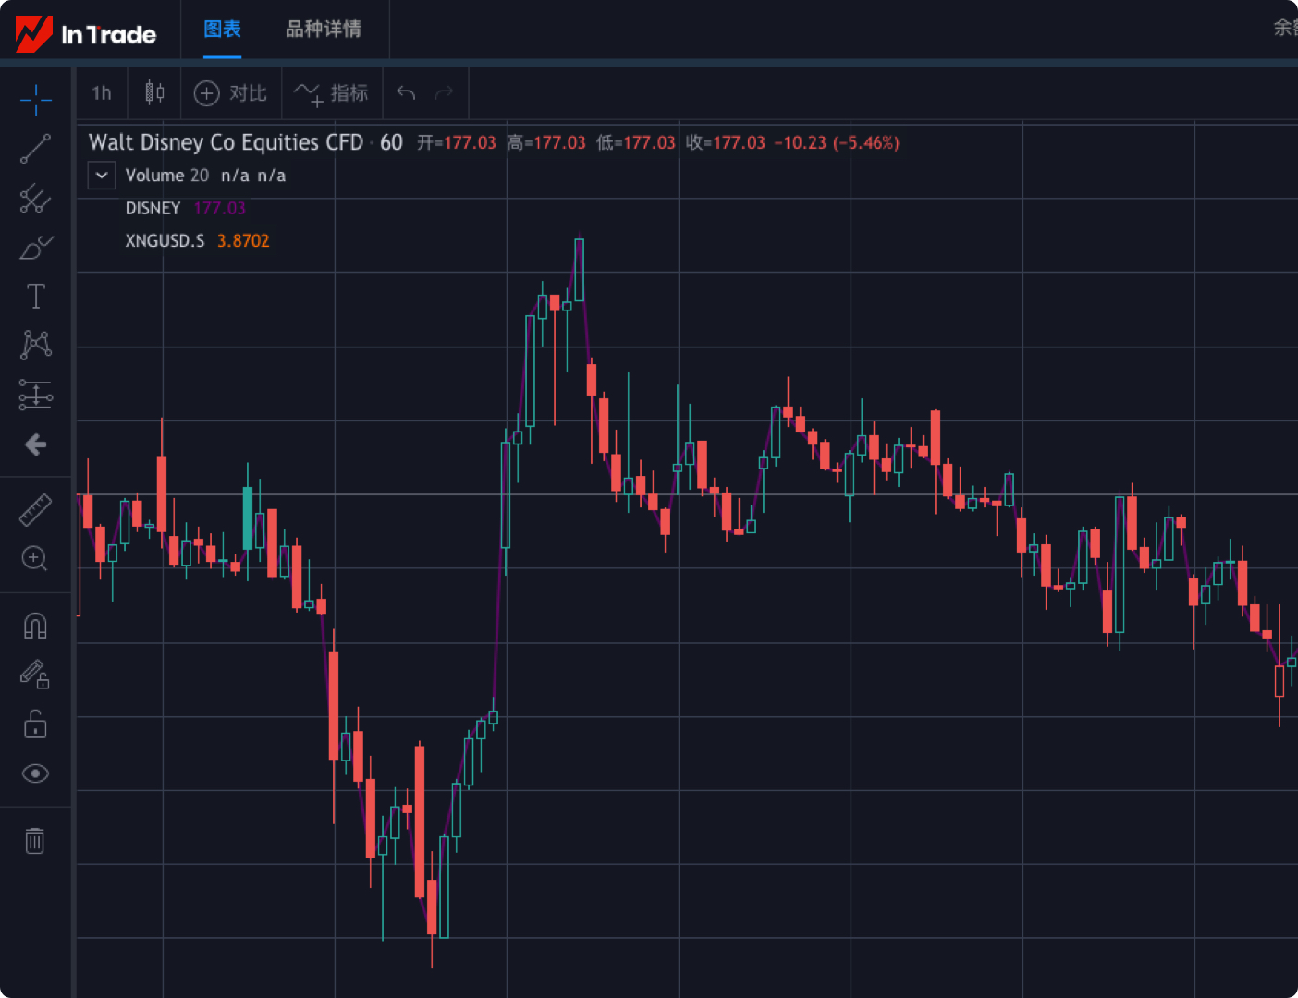Toggle stay in drawing mode
This screenshot has height=998, width=1298.
pos(35,675)
